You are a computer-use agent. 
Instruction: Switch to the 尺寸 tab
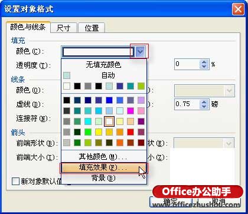[63, 28]
